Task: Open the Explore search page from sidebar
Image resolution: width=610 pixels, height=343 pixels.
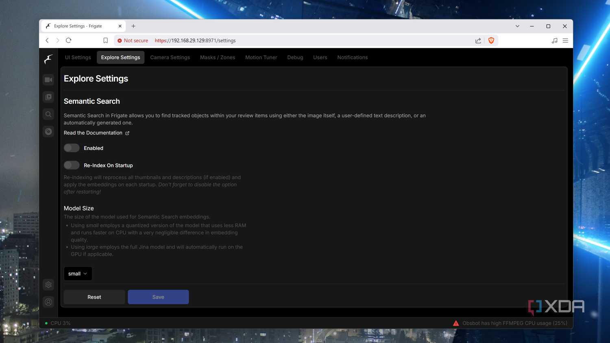Action: [x=48, y=114]
